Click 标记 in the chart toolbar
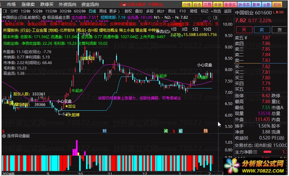289x176 pixels. 205,11
